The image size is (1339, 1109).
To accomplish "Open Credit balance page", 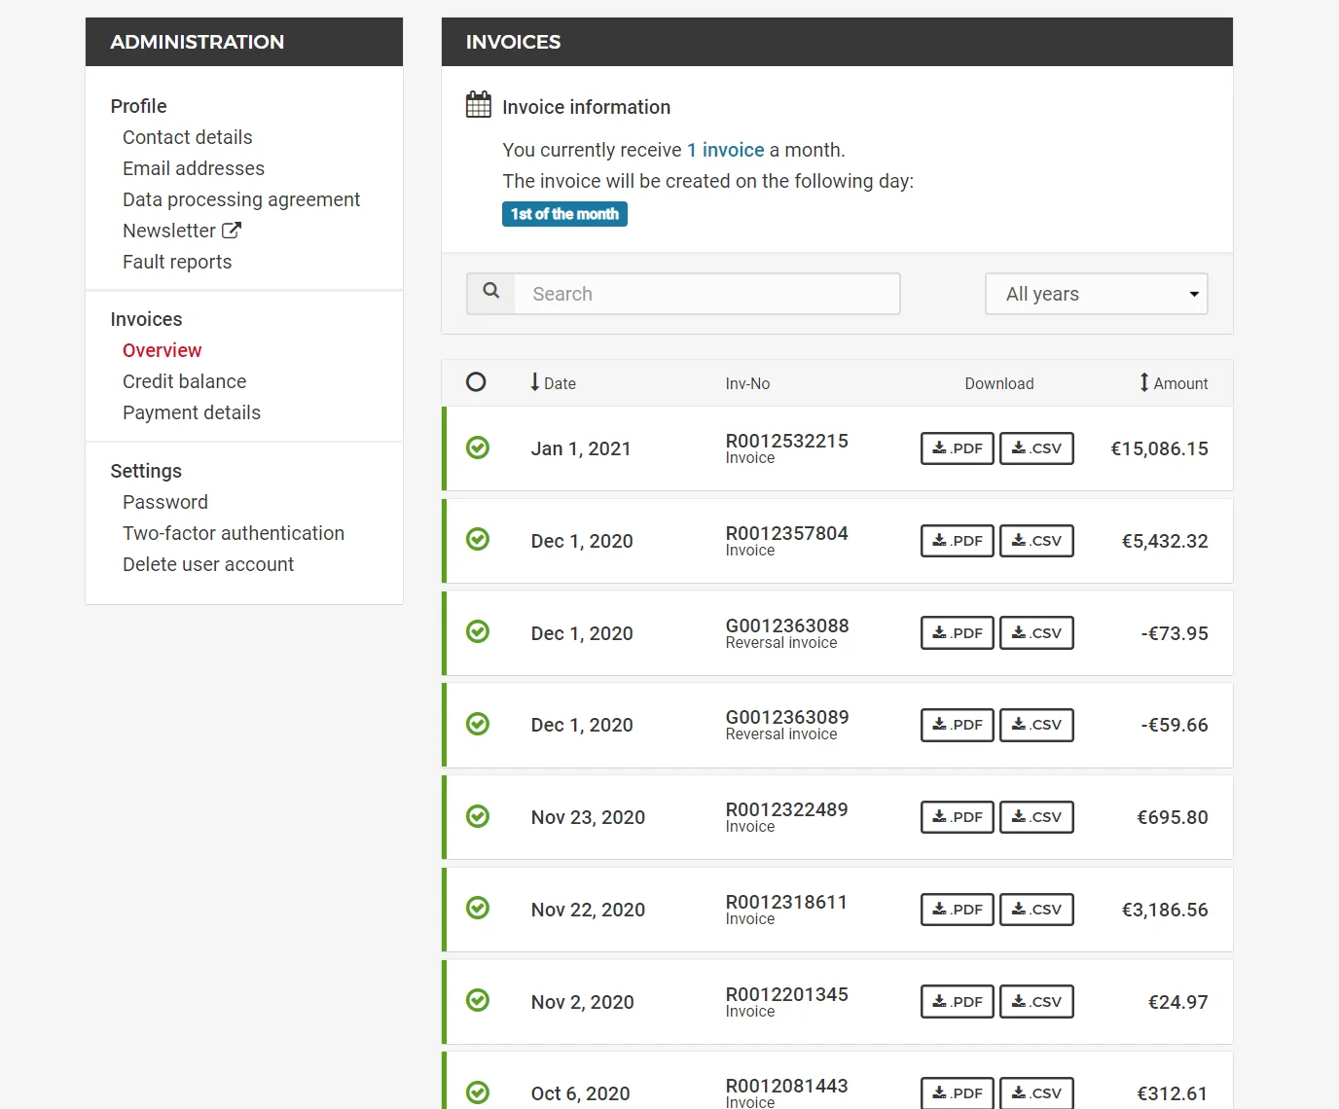I will pos(185,381).
